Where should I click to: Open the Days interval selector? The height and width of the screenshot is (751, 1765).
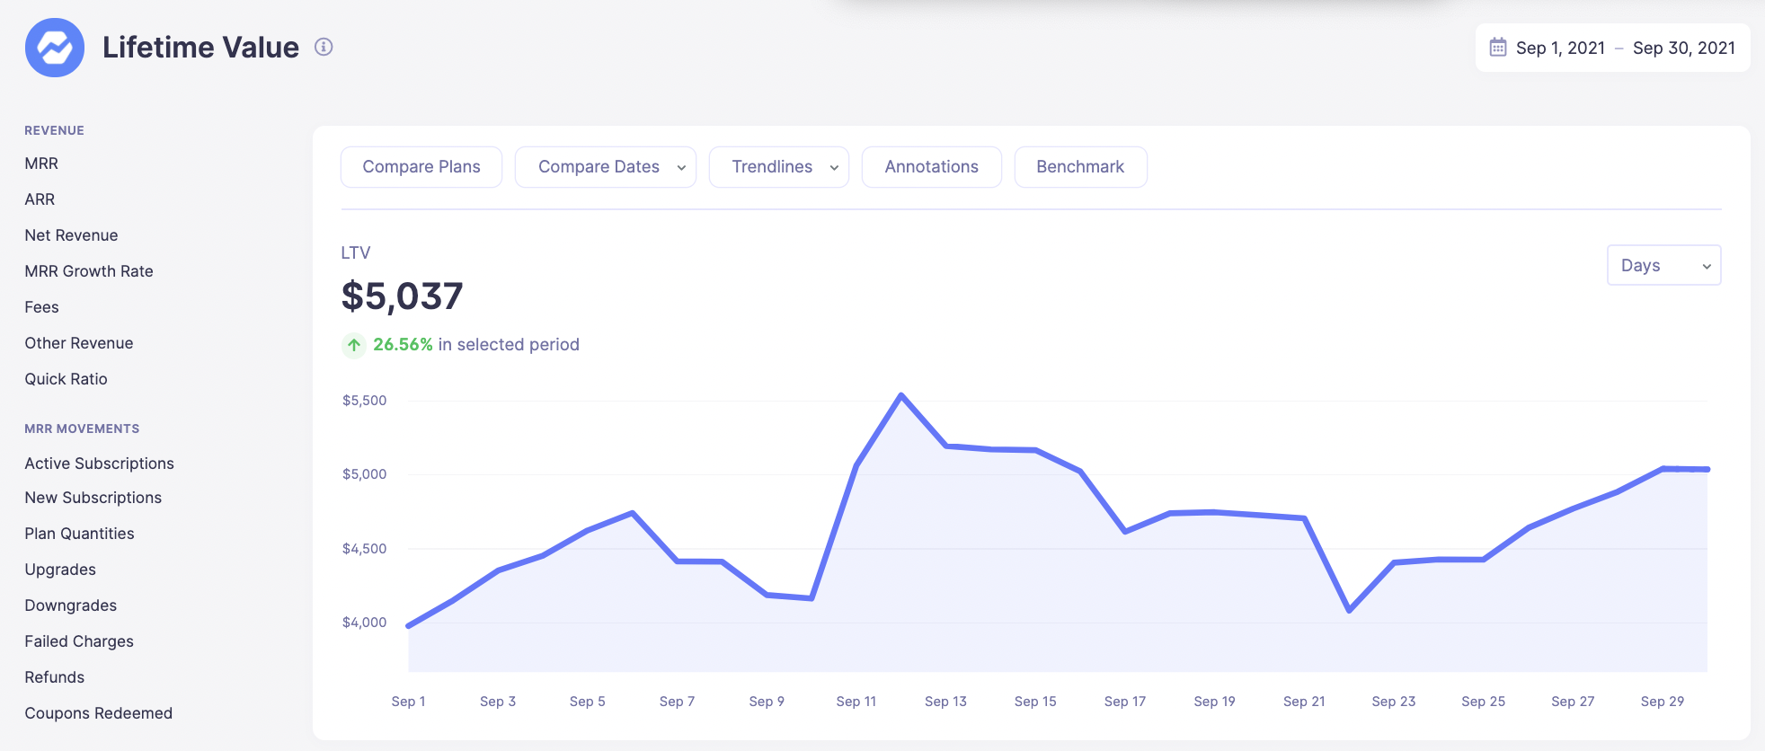pos(1663,266)
